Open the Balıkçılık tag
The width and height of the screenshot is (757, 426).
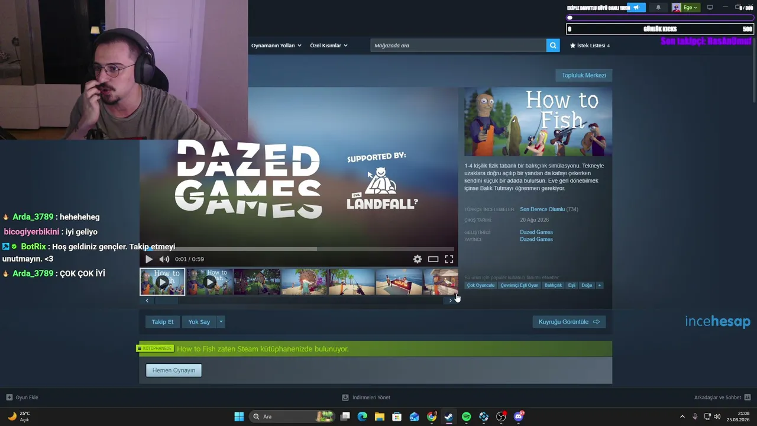[554, 285]
